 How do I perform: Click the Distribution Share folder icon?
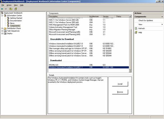click(5, 28)
